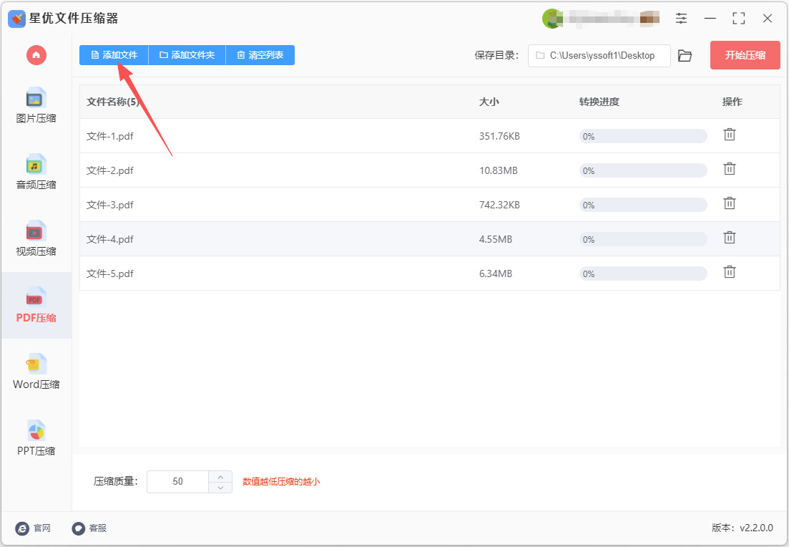Delete 文件-1.pdf with its trash icon

[x=730, y=135]
